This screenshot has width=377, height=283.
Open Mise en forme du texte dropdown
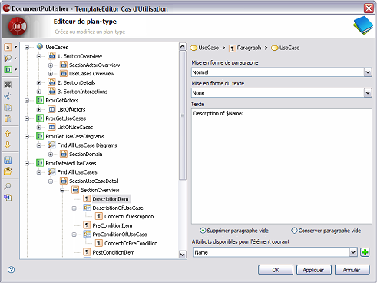click(368, 93)
